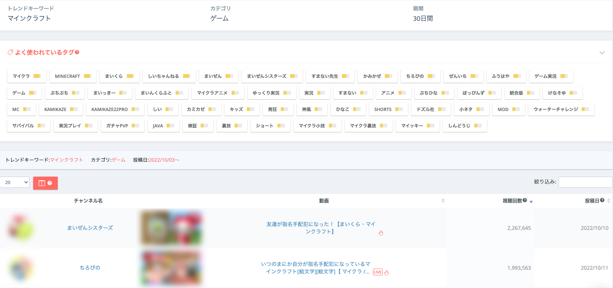Click the LIVE badge on ちろぴの video
Image resolution: width=613 pixels, height=288 pixels.
pos(377,272)
